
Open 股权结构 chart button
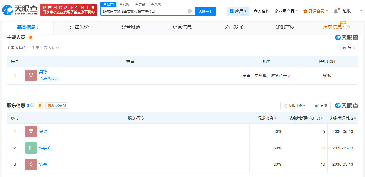[x=57, y=105]
